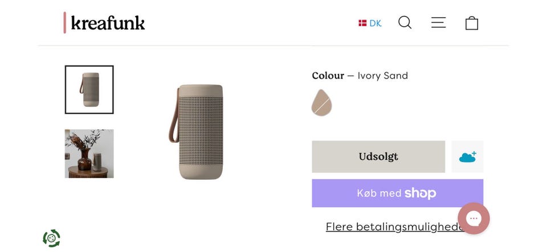The height and width of the screenshot is (252, 547).
Task: Open the hamburger navigation menu
Action: point(438,23)
